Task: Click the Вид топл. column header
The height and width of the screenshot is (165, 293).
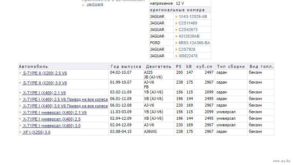Action: [262, 66]
